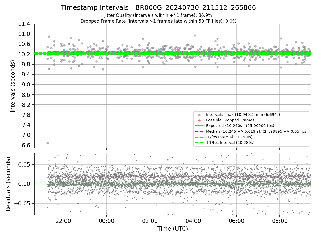Click legend entry '+1/fps Interval (10.280s)'
The height and width of the screenshot is (238, 317).
[230, 143]
